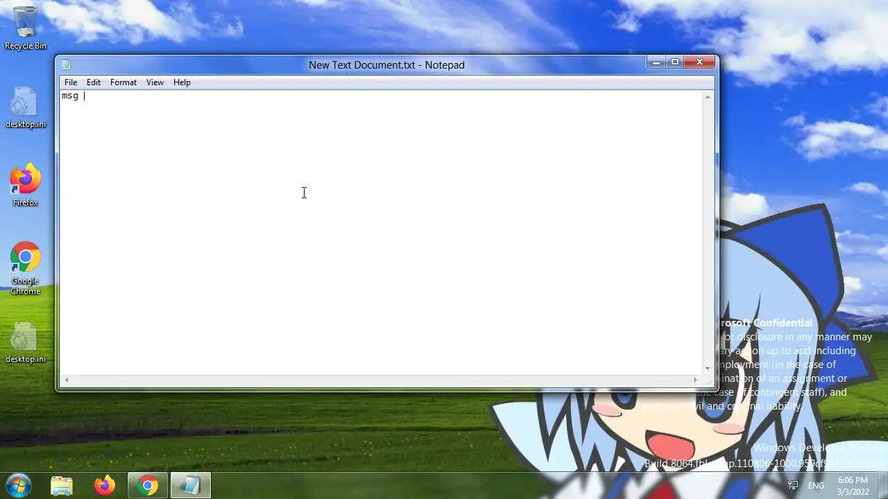Maximize the Notepad window
The image size is (888, 499).
click(x=674, y=62)
